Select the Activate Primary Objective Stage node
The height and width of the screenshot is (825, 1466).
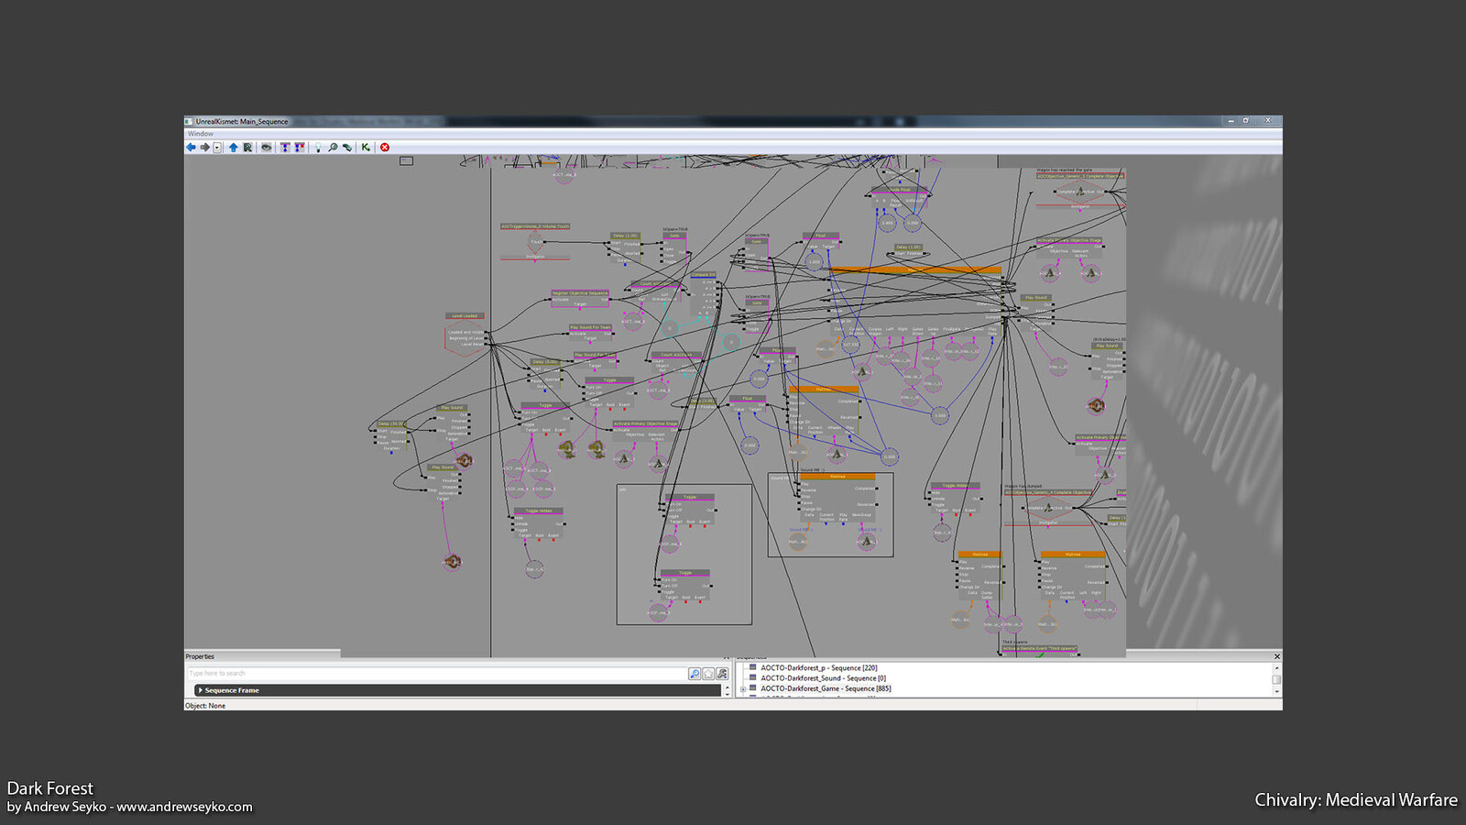point(645,431)
